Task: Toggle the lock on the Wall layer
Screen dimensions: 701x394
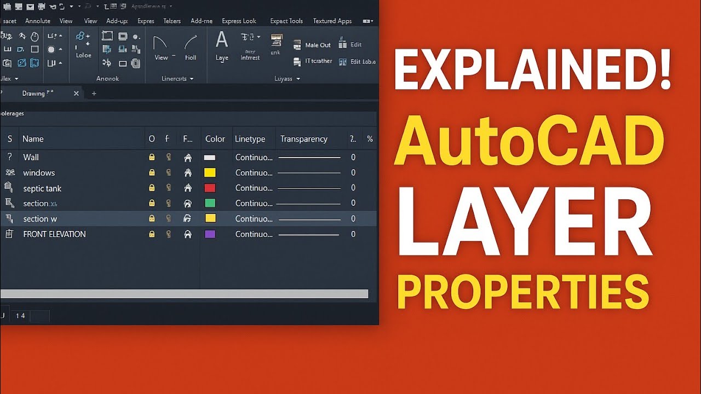Action: 152,157
